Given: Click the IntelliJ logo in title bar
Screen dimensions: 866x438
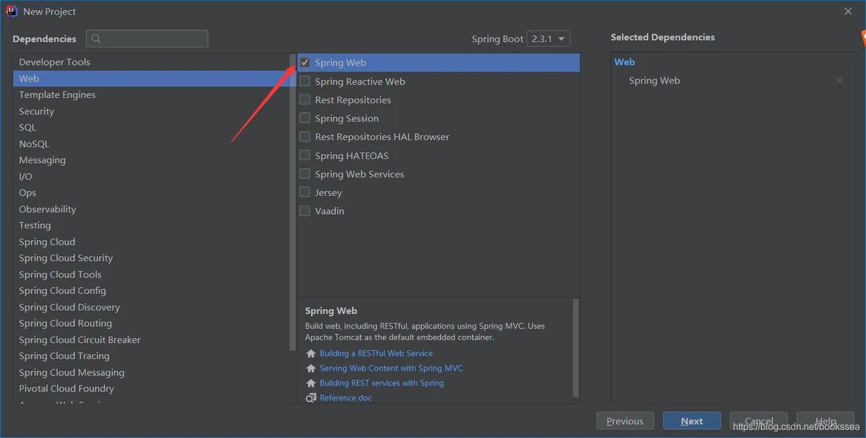Looking at the screenshot, I should (x=11, y=11).
